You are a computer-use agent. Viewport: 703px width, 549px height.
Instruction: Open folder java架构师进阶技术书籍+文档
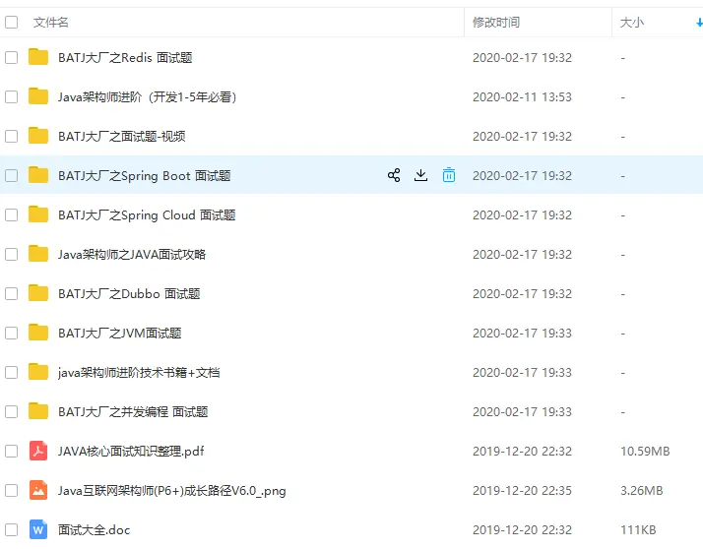click(x=139, y=373)
